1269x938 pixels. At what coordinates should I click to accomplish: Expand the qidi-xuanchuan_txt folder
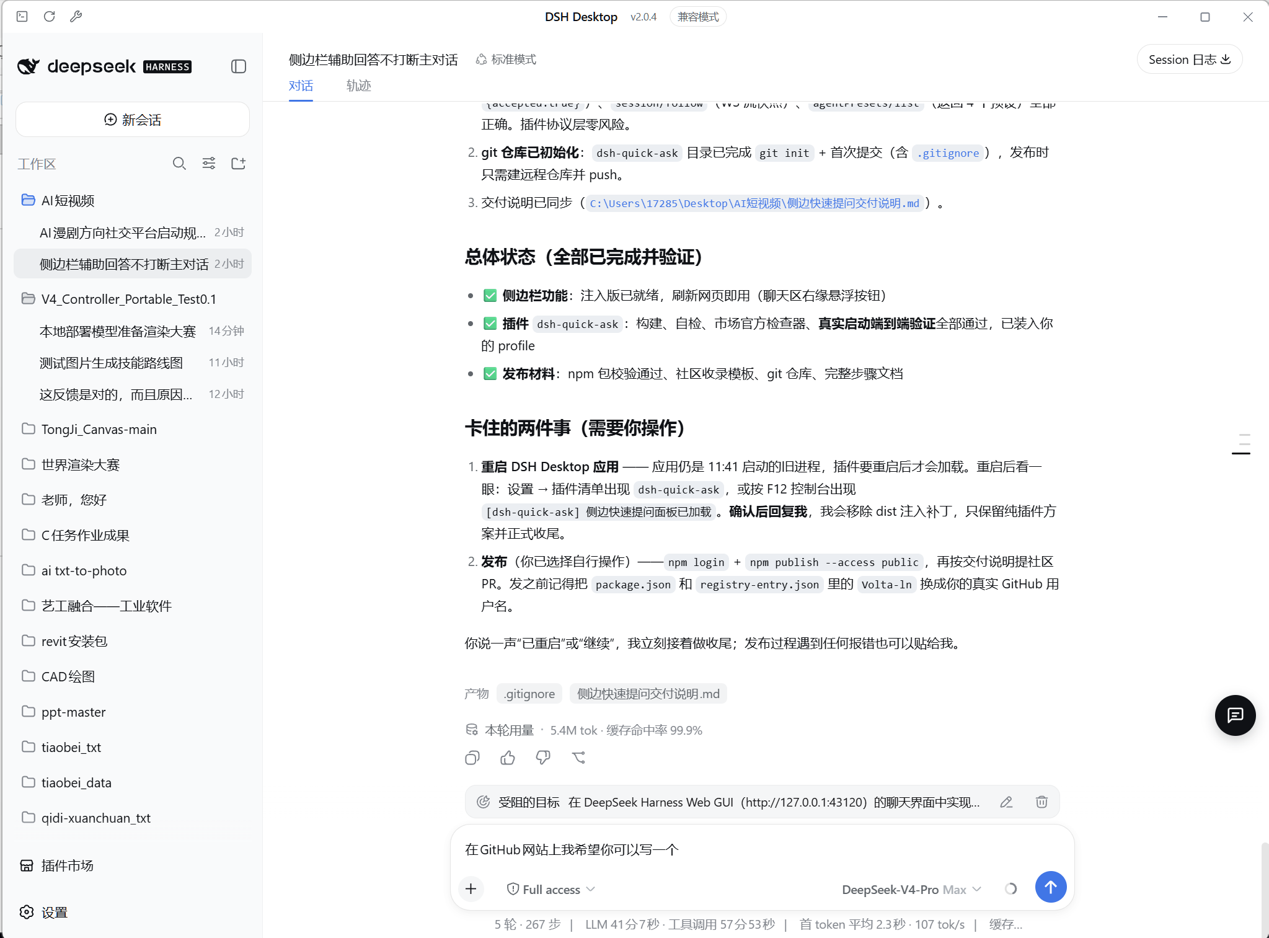coord(133,818)
